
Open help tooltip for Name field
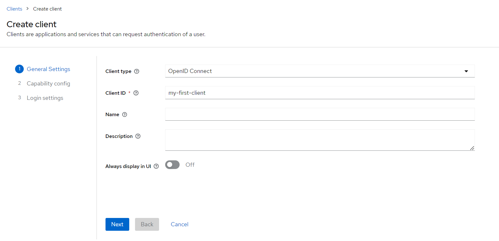[125, 115]
